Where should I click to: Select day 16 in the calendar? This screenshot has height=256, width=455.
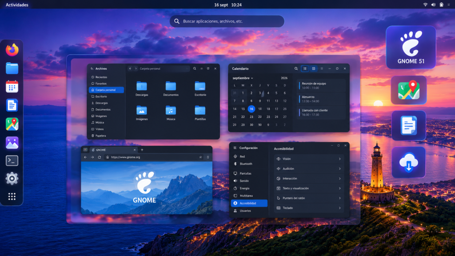251,109
